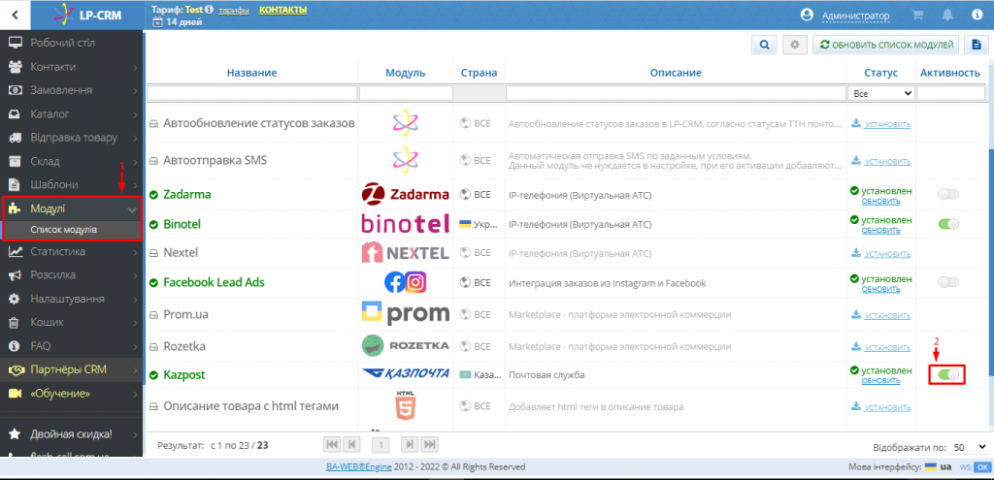The height and width of the screenshot is (480, 994).
Task: Disable the Binotel module switch
Action: pyautogui.click(x=948, y=224)
